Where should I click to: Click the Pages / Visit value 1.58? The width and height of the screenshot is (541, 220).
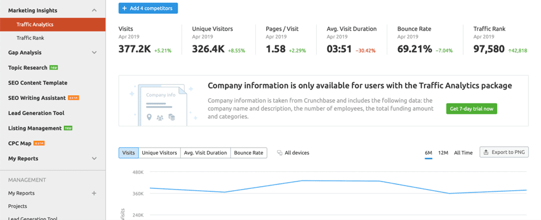(275, 49)
